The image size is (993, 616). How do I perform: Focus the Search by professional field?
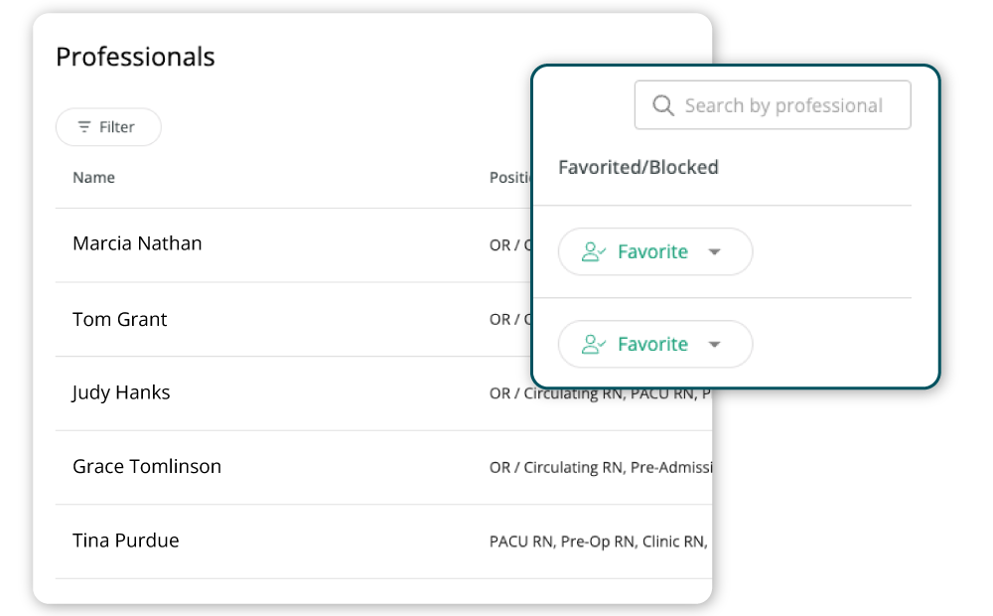(x=783, y=105)
